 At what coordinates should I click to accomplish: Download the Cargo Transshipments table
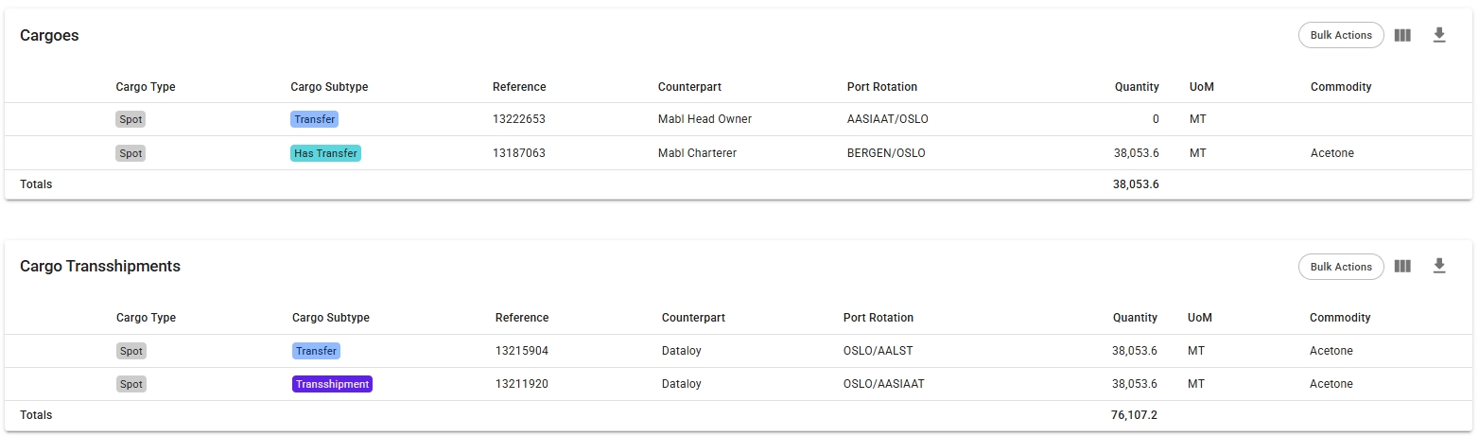pos(1439,267)
